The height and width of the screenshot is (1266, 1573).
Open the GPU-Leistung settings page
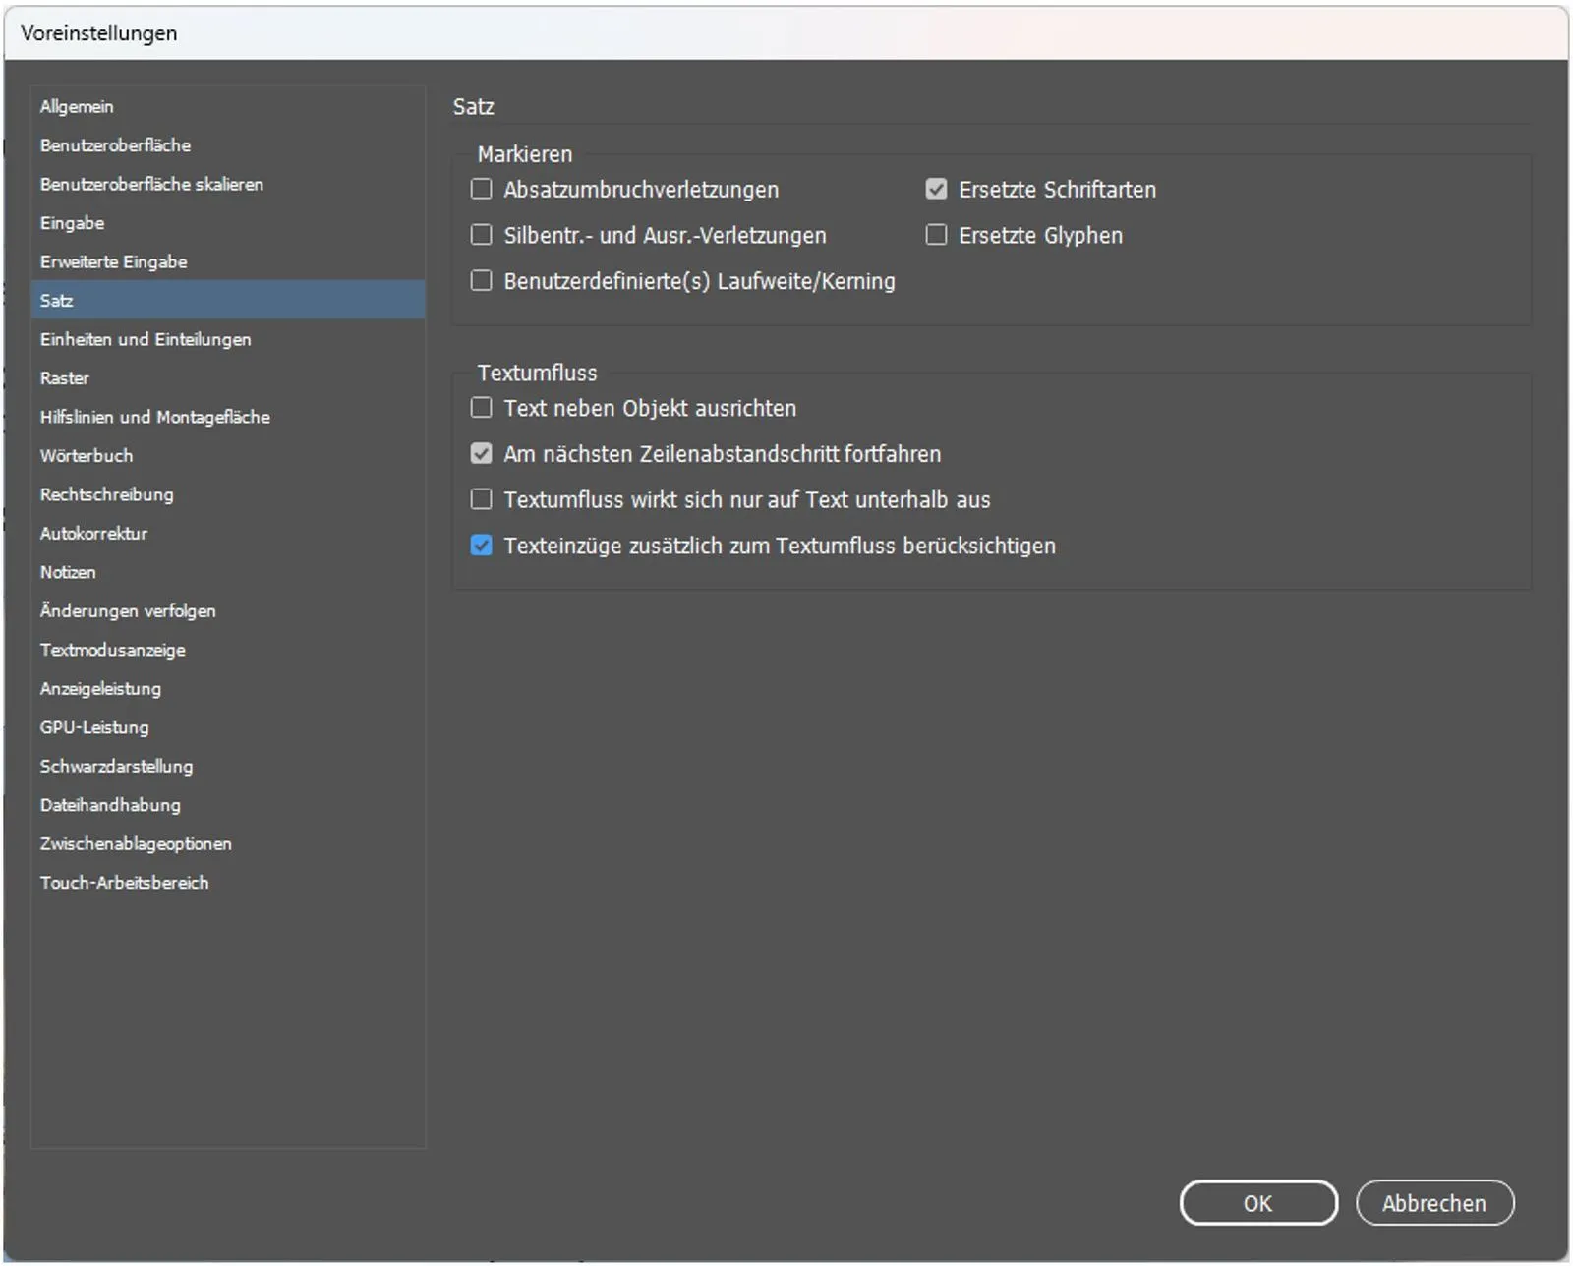94,727
